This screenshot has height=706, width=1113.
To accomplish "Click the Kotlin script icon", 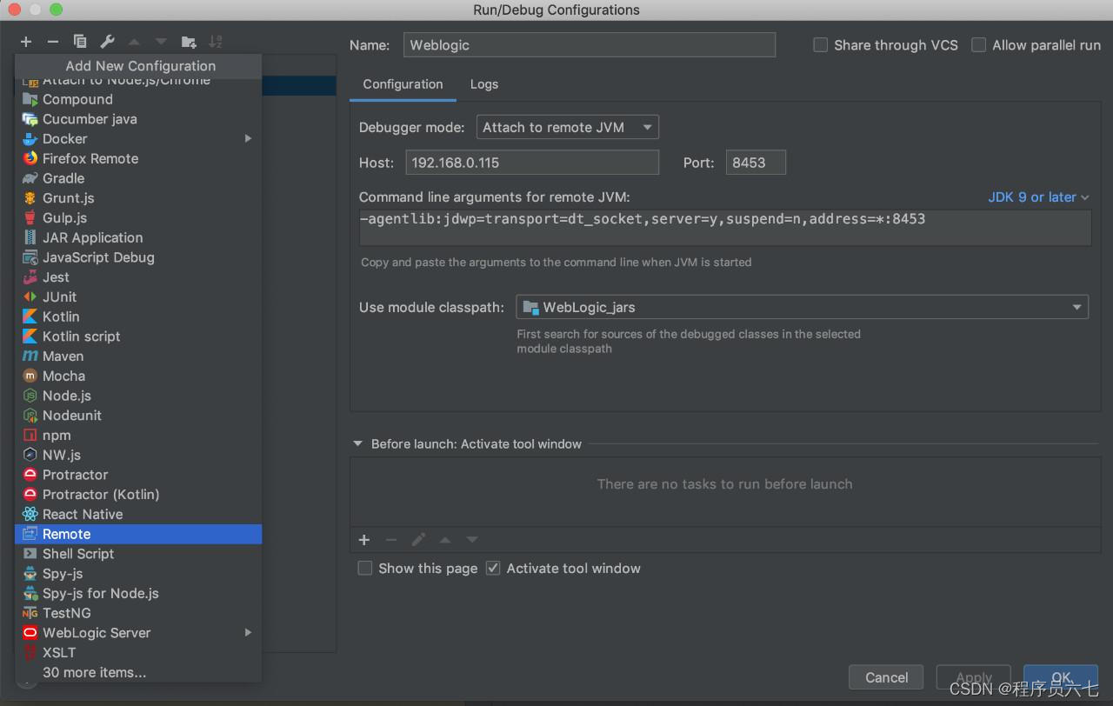I will click(x=30, y=336).
